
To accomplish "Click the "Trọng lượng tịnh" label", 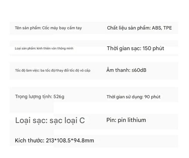I will (34, 97).
